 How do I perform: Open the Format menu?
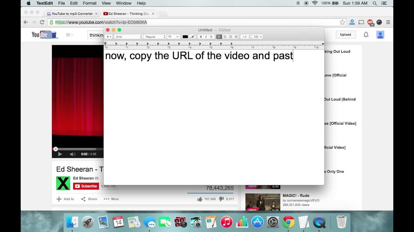tap(90, 3)
